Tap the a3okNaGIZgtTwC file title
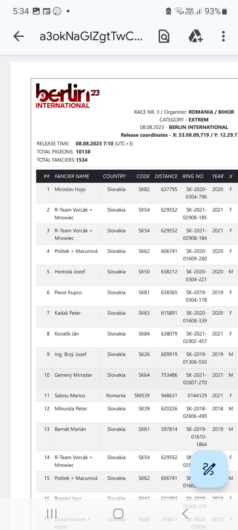Image resolution: width=238 pixels, height=530 pixels. click(x=91, y=36)
